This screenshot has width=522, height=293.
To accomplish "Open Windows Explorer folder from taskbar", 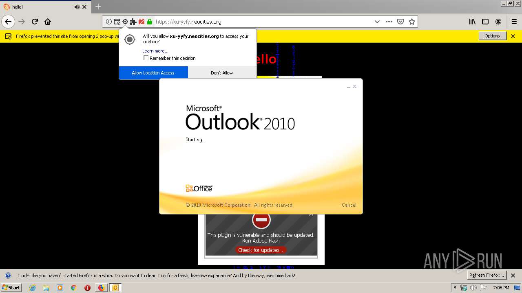I will tap(46, 288).
